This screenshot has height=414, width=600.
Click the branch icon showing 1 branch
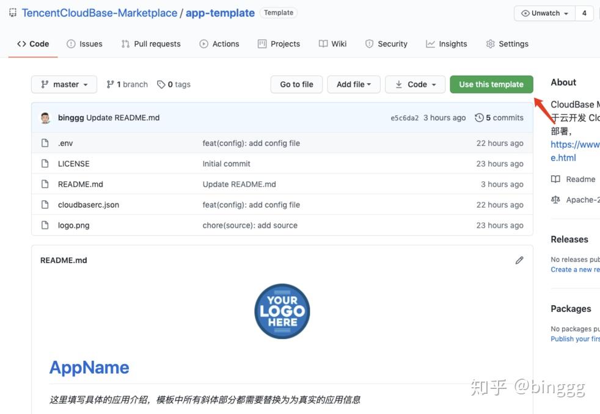(x=110, y=84)
